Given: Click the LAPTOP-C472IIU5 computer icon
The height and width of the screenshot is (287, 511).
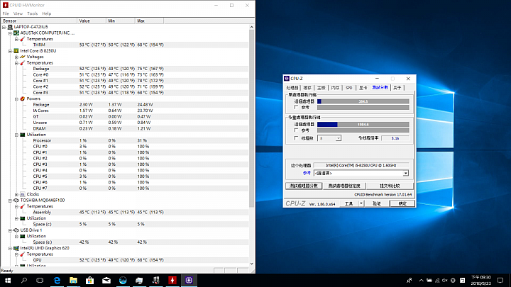Looking at the screenshot, I should point(10,27).
